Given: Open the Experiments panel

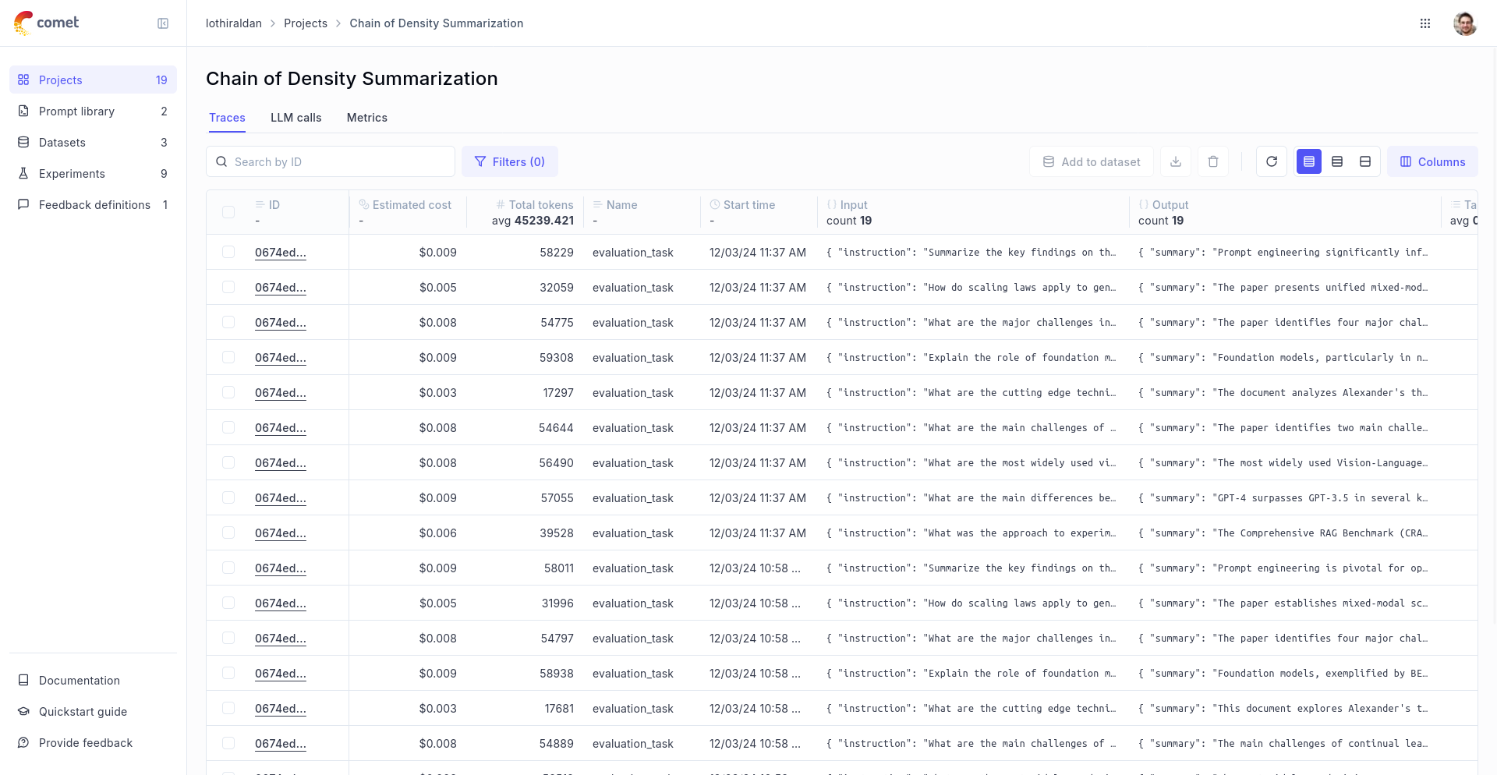Looking at the screenshot, I should (72, 173).
